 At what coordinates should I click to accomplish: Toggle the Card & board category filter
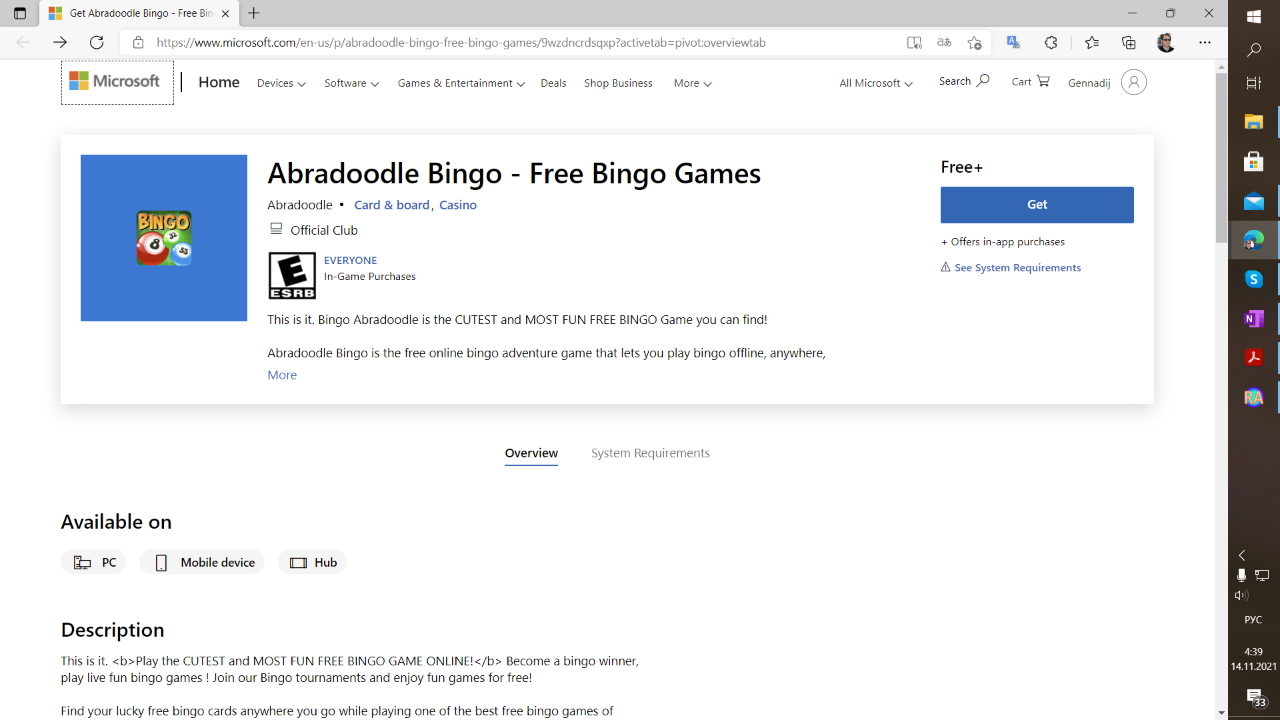(392, 204)
